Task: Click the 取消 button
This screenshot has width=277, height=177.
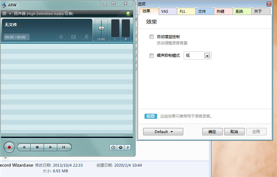Action: click(x=234, y=131)
